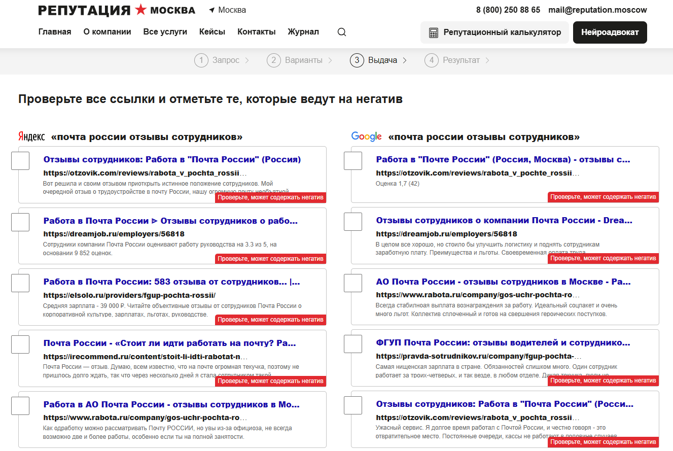Image resolution: width=673 pixels, height=451 pixels.
Task: Click chevron arrow after Варианты step
Action: pos(330,60)
